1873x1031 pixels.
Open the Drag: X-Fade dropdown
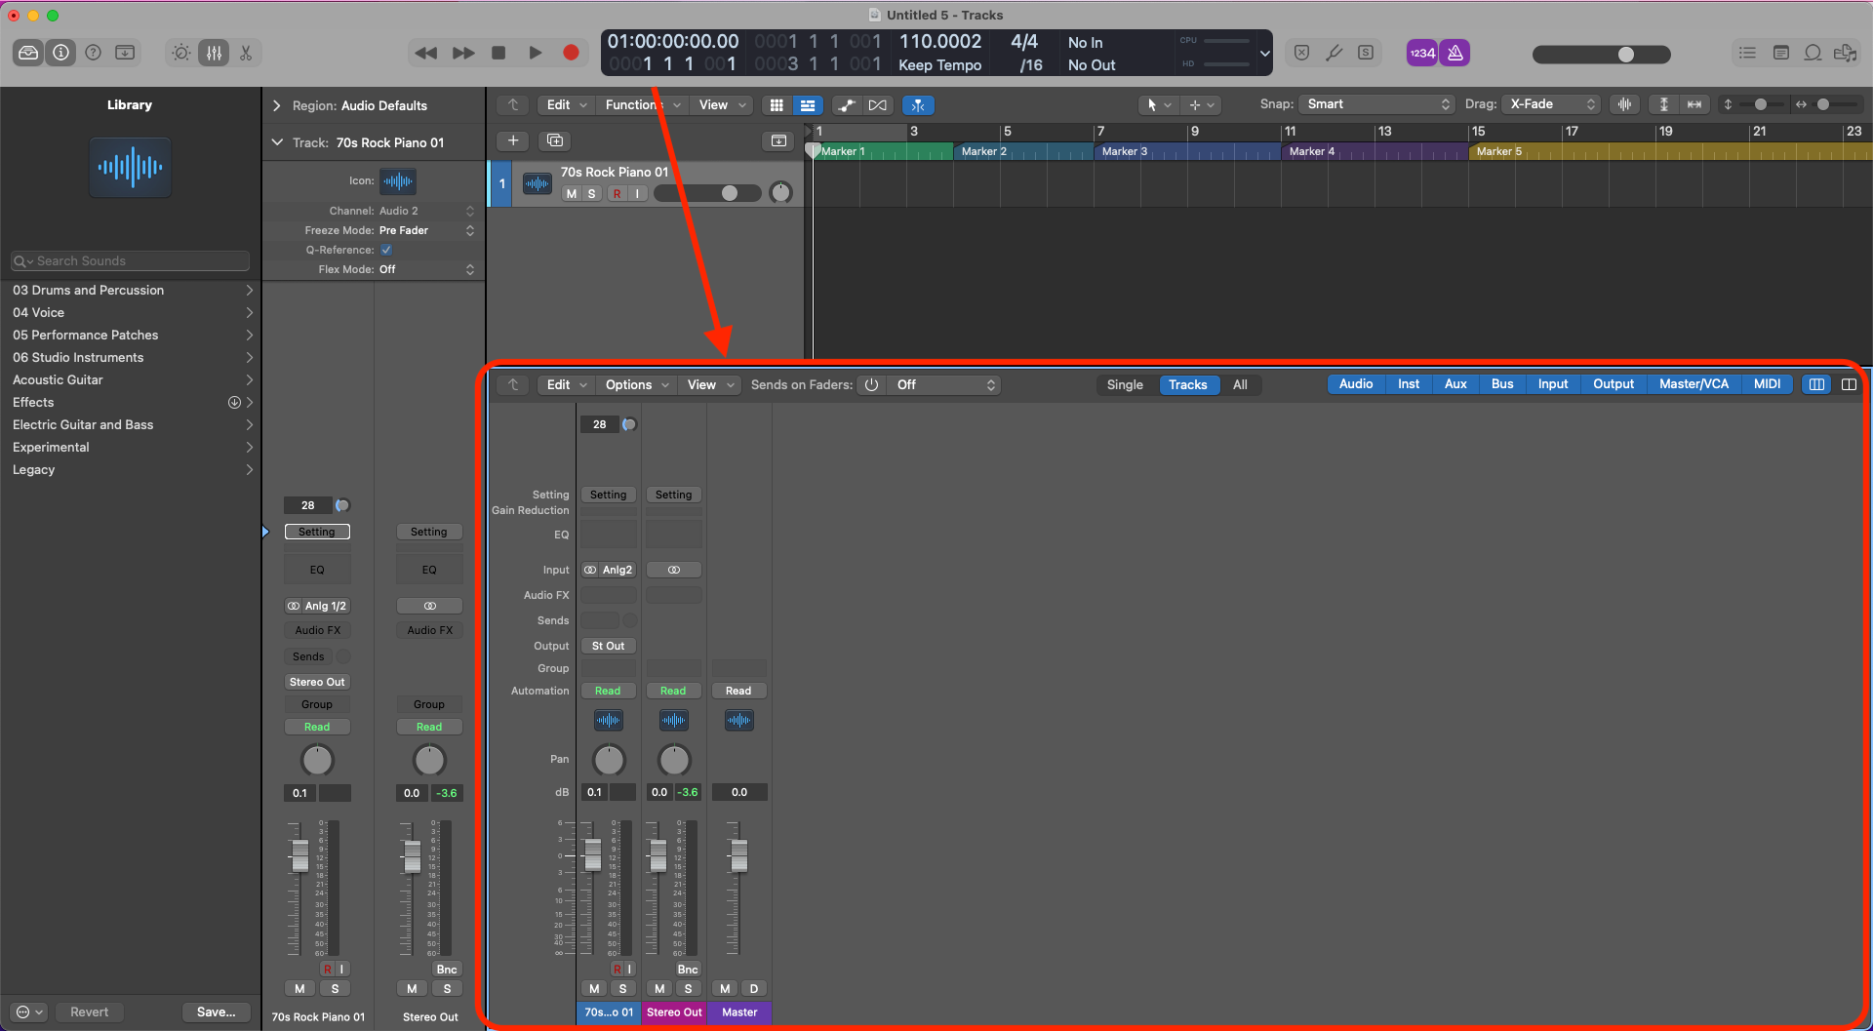pyautogui.click(x=1551, y=103)
